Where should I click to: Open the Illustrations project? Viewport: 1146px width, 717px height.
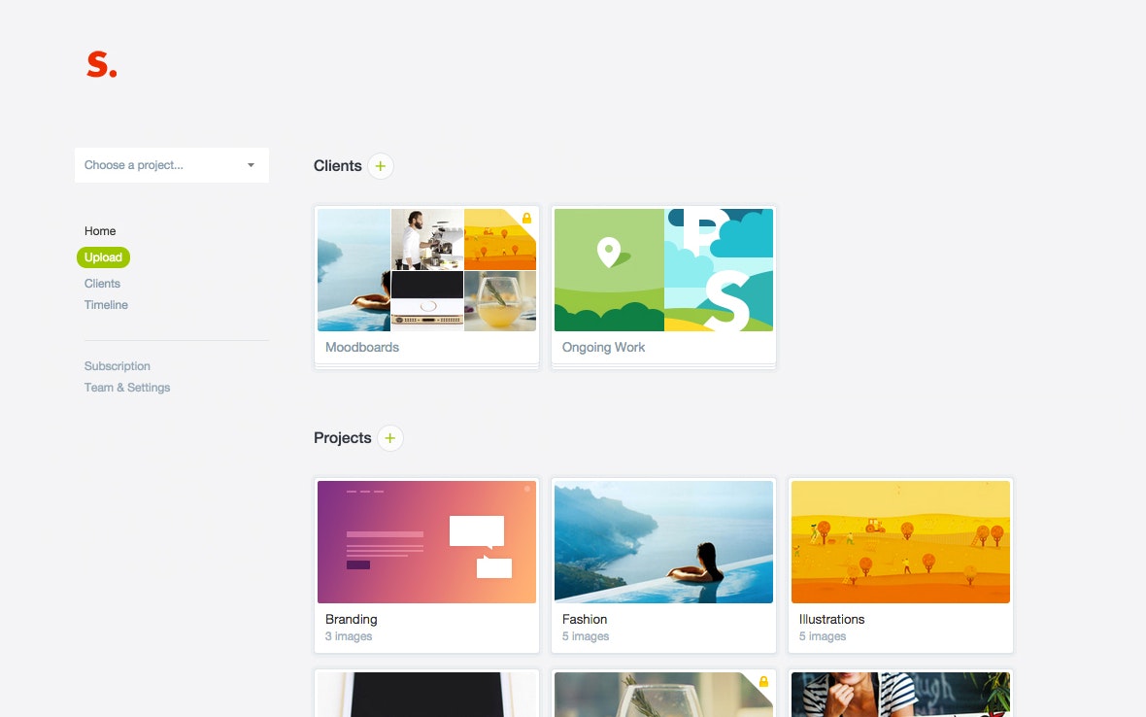point(900,542)
